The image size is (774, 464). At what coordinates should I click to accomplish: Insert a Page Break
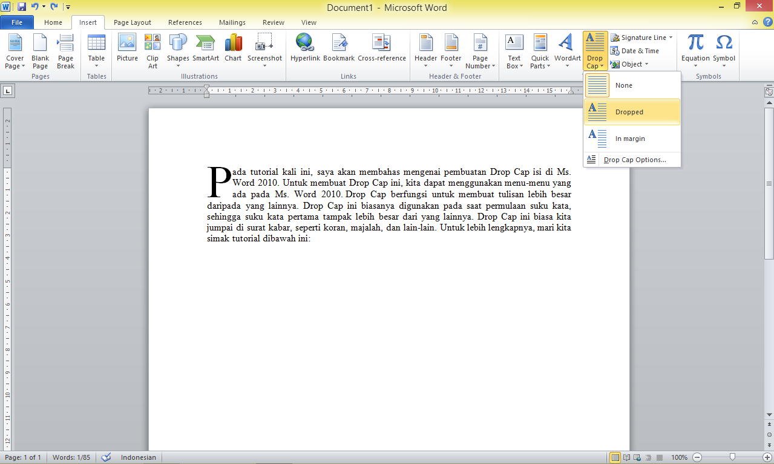coord(65,51)
